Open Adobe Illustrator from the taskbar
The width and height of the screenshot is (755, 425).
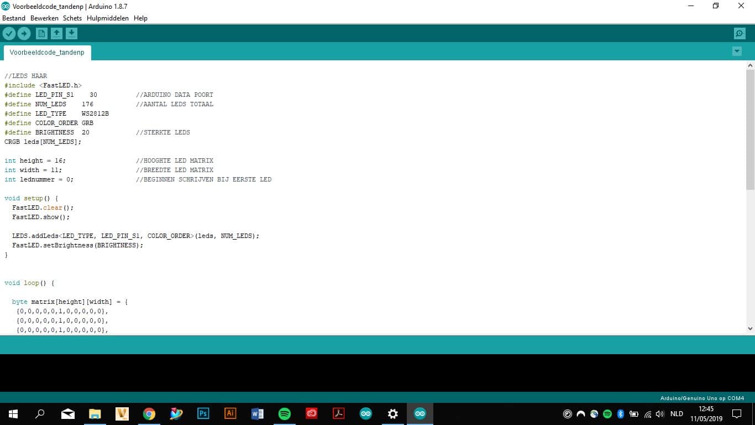point(230,413)
